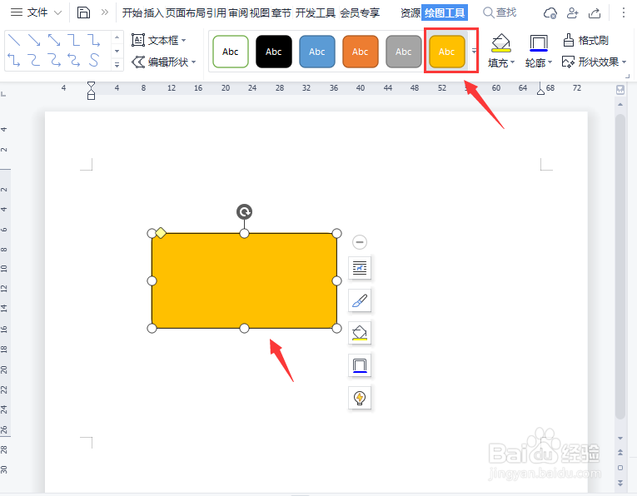Screen dimensions: 637x496
Task: Select the freeform S curve shape
Action: click(x=94, y=60)
